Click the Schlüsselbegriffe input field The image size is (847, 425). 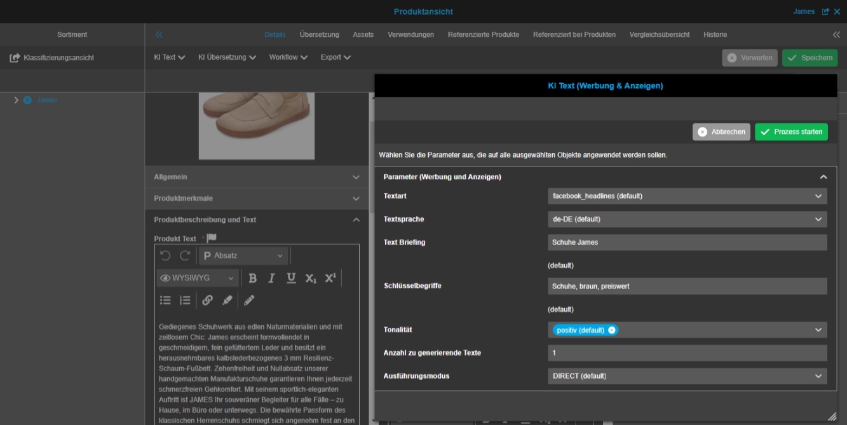pyautogui.click(x=687, y=286)
